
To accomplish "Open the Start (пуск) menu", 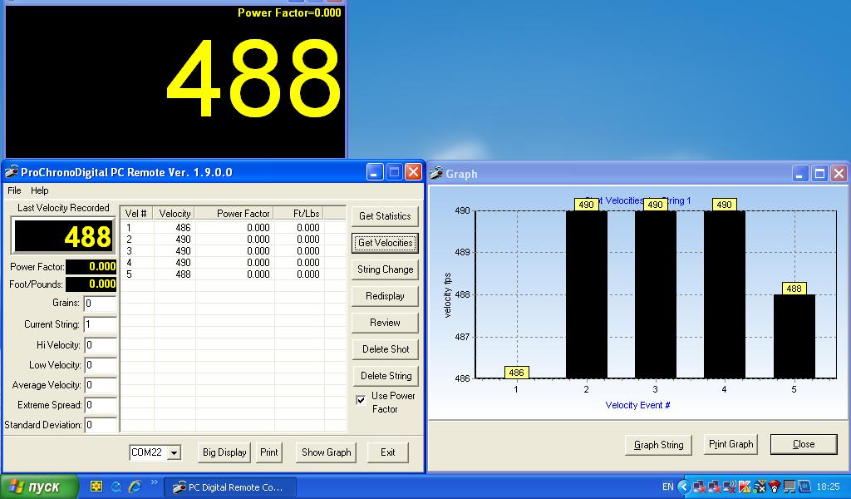I will pos(39,487).
